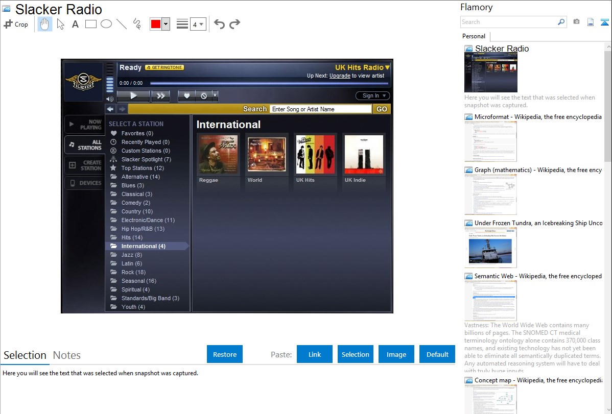This screenshot has height=414, width=612.
Task: Open the Semantic Web snapshot title
Action: (538, 276)
